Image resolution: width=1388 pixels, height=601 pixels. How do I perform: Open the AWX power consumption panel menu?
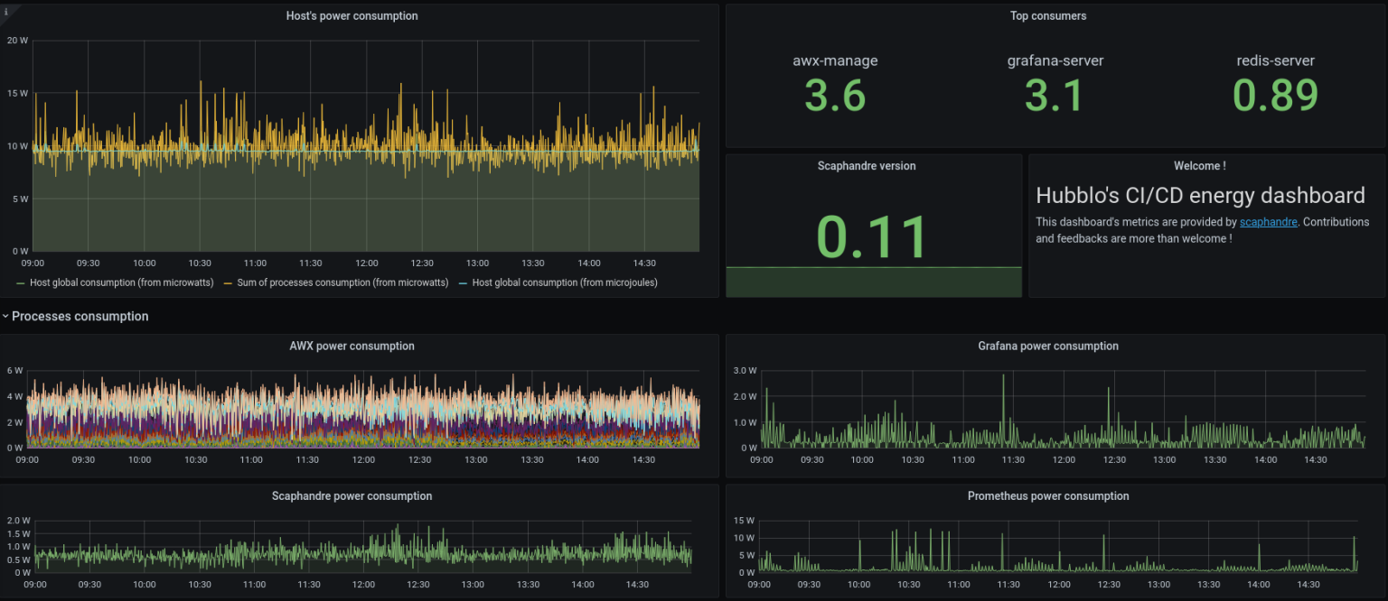click(352, 346)
